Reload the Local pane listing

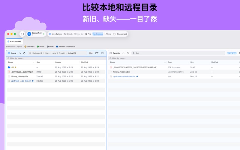click(x=24, y=53)
